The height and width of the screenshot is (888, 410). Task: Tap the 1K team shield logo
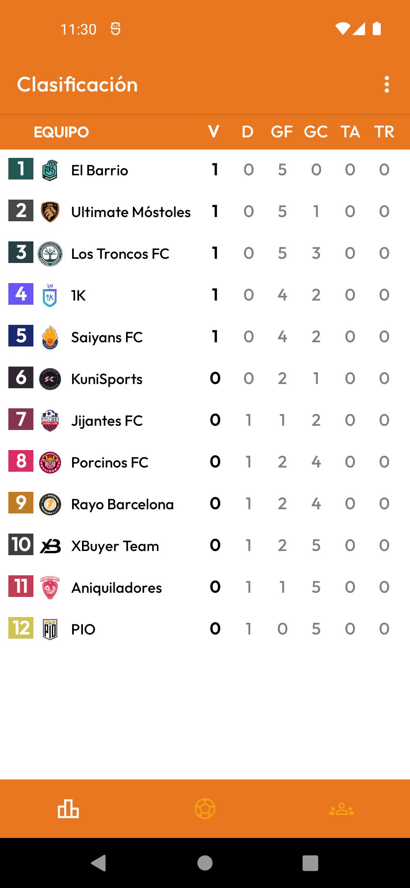50,295
